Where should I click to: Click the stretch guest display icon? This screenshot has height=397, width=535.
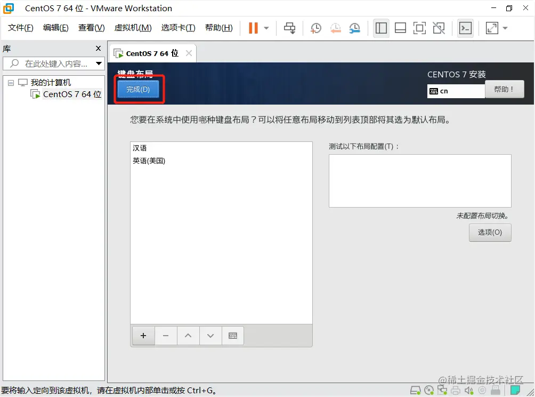(492, 28)
